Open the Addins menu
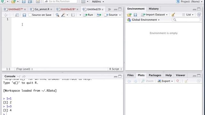Screen dimensions: 205x115 click(98, 2)
